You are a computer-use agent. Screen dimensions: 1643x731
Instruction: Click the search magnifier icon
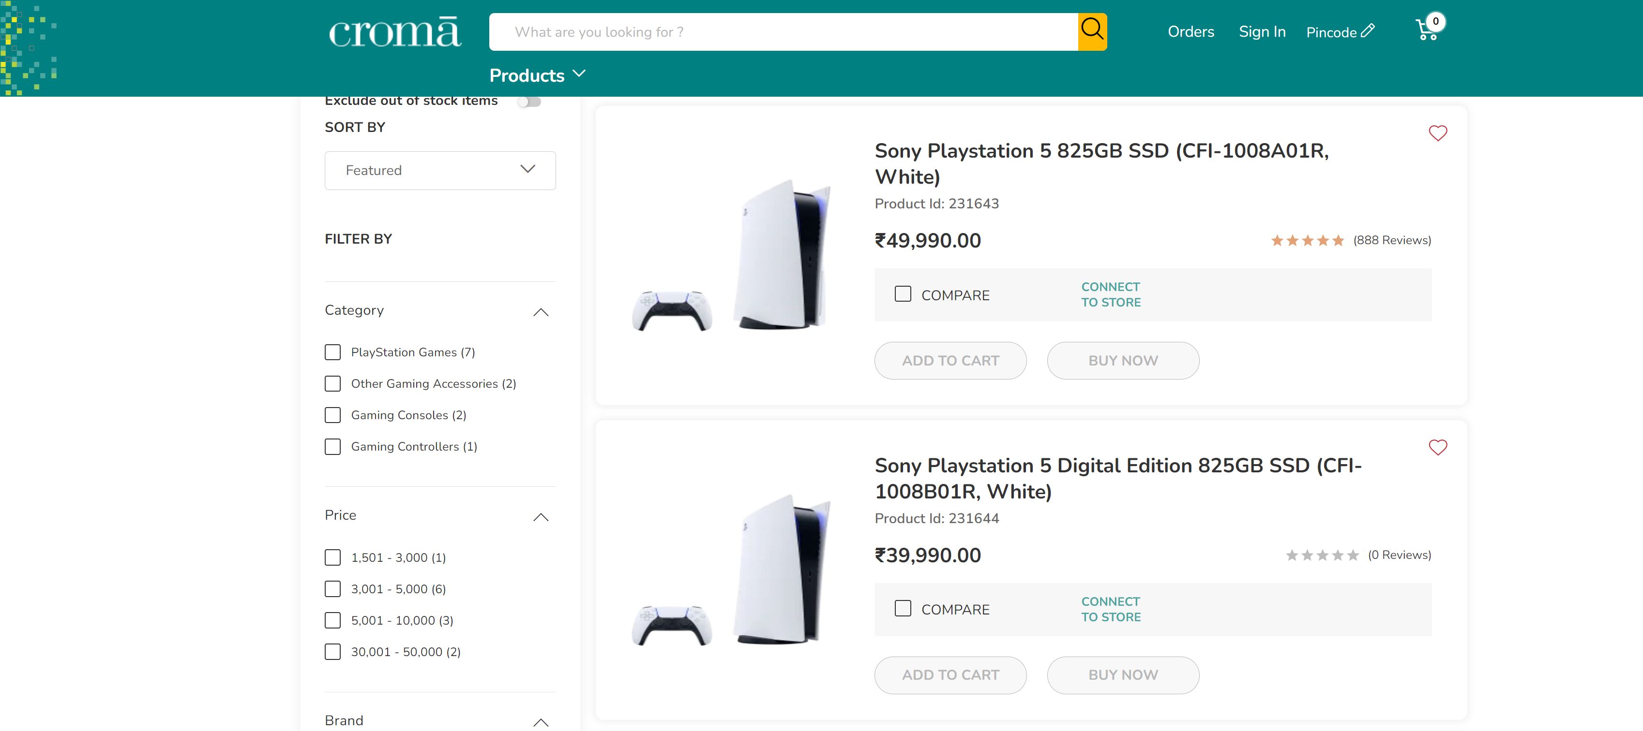[x=1093, y=29]
